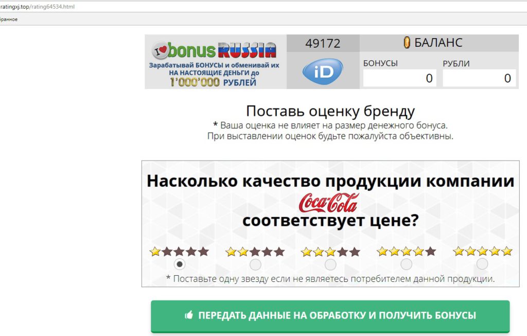Click the РУБЛИ label
527x336 pixels.
(456, 63)
